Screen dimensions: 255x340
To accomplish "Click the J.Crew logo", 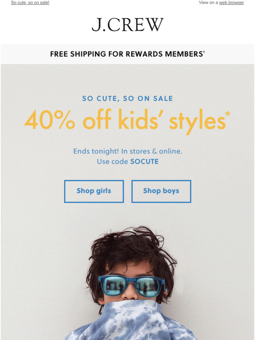I will tap(127, 25).
